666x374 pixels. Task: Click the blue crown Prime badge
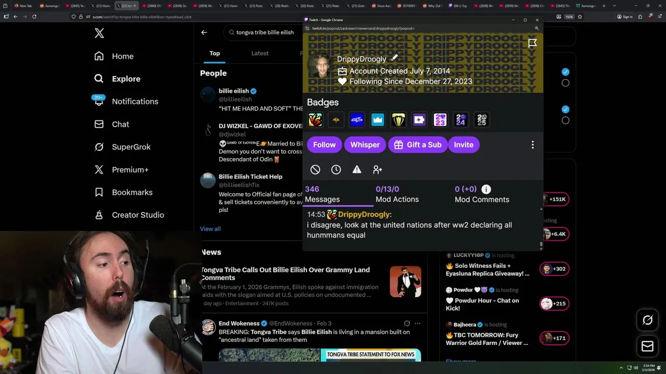378,120
